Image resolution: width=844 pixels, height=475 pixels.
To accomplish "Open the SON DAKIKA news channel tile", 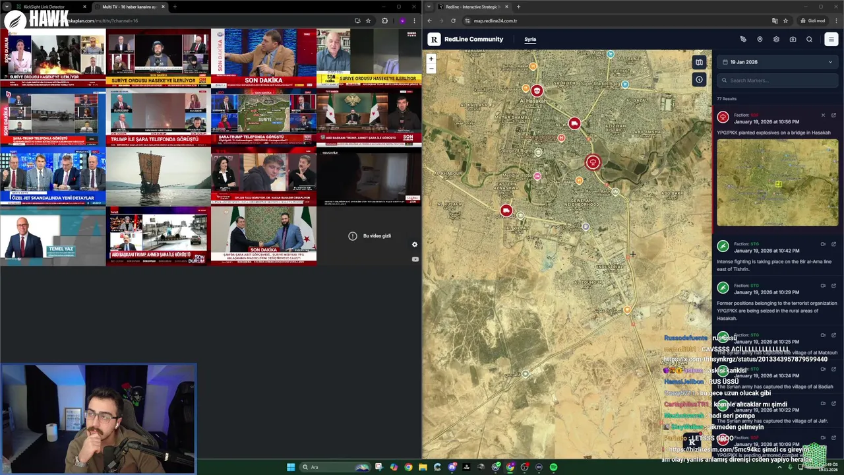I will pos(264,57).
